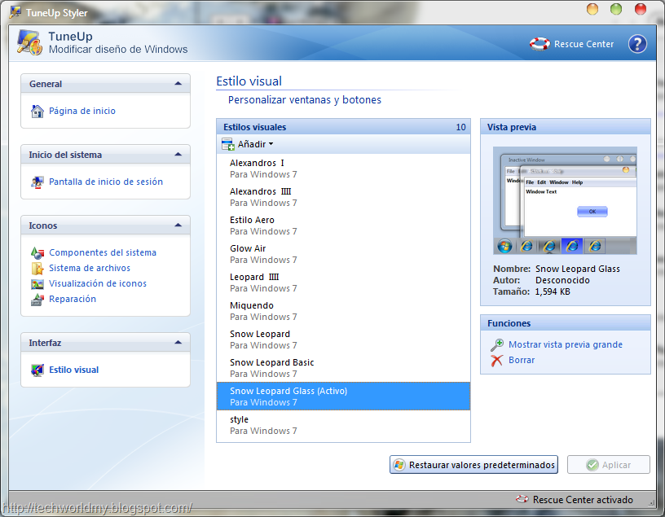Select the Miquendo visual style
Screen dimensions: 665x517
pyautogui.click(x=343, y=311)
